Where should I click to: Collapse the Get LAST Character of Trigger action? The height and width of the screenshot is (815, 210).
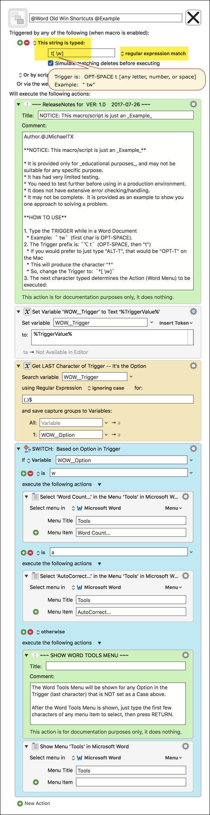18,366
